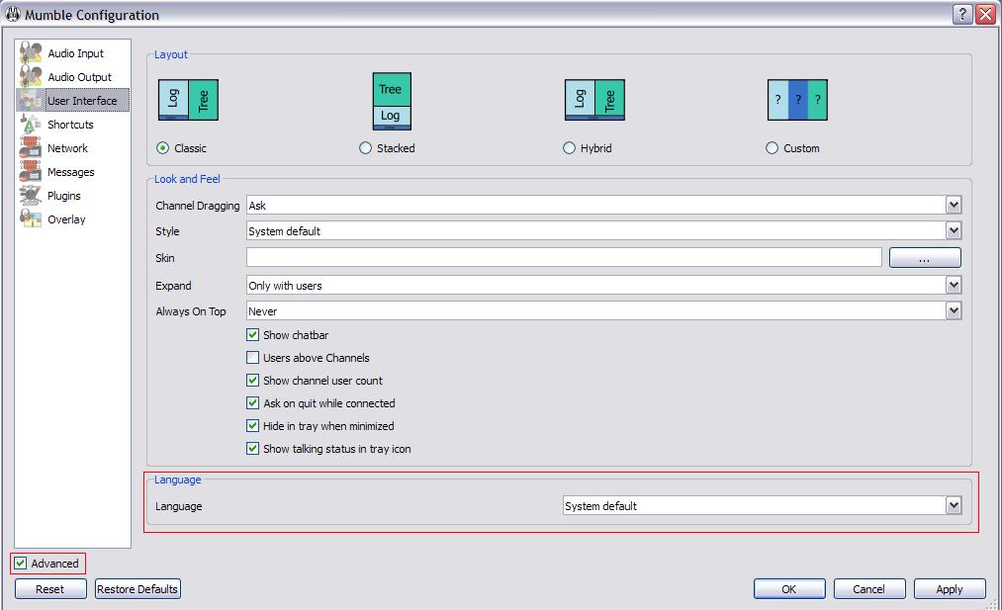Click the Apply button
This screenshot has width=1002, height=610.
coord(949,589)
